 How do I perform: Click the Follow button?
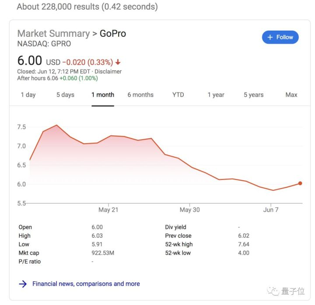(280, 37)
